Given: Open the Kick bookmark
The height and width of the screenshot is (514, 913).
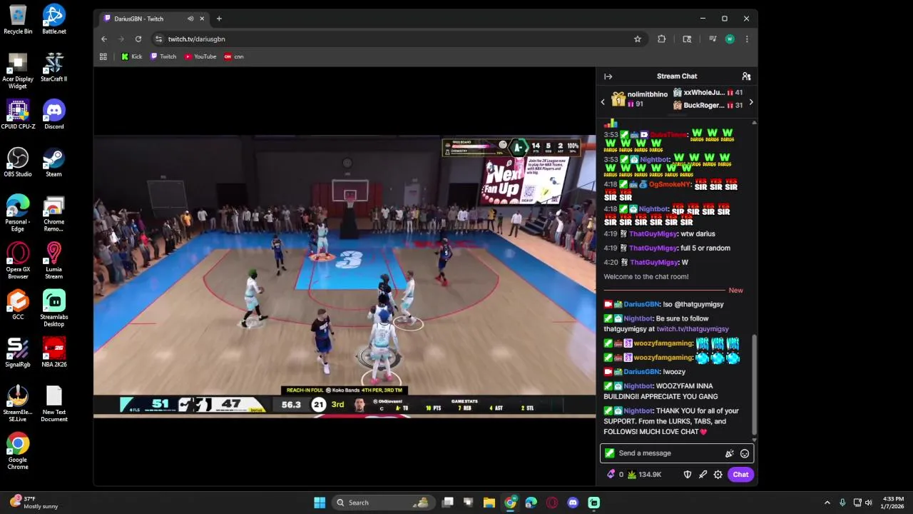Looking at the screenshot, I should coord(132,56).
